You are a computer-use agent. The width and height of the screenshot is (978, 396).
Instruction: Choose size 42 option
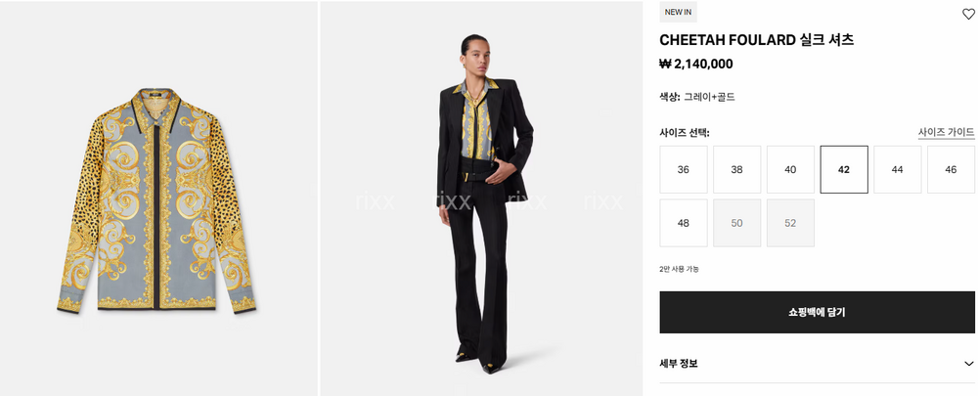844,169
